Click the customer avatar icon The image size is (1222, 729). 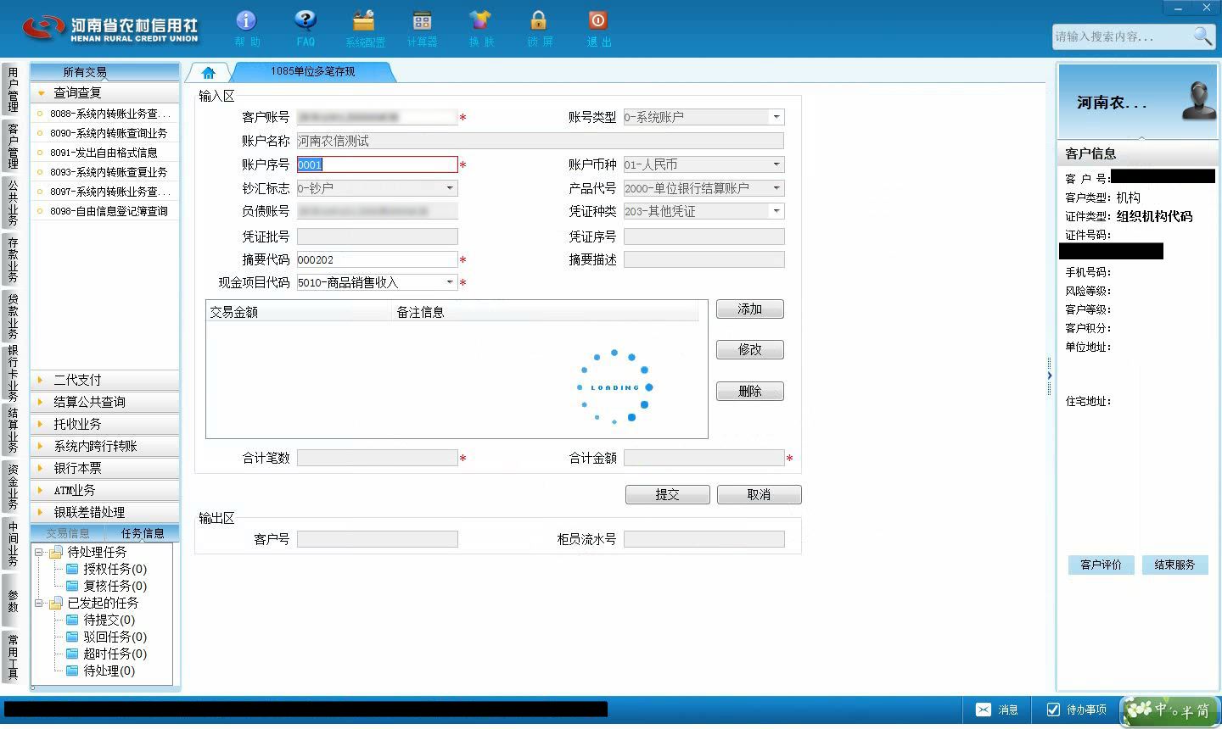click(1198, 101)
